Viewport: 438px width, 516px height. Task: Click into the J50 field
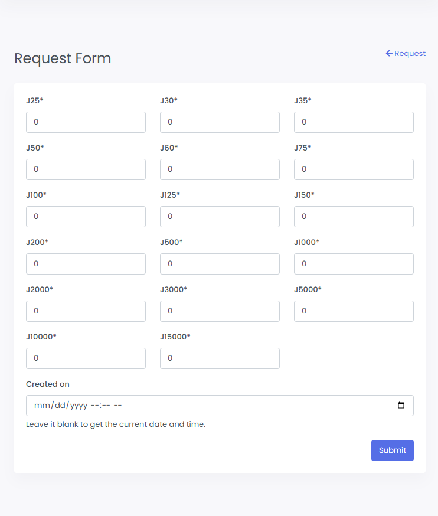point(86,169)
